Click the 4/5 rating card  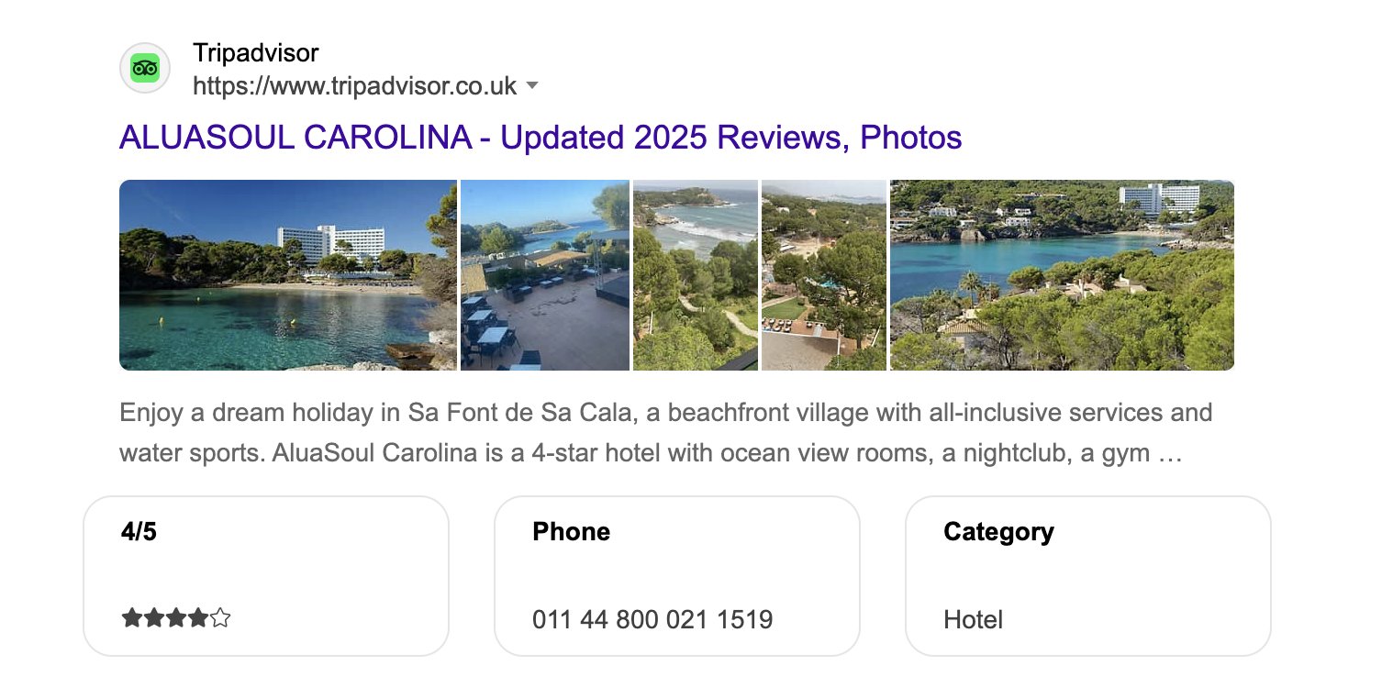pos(265,575)
